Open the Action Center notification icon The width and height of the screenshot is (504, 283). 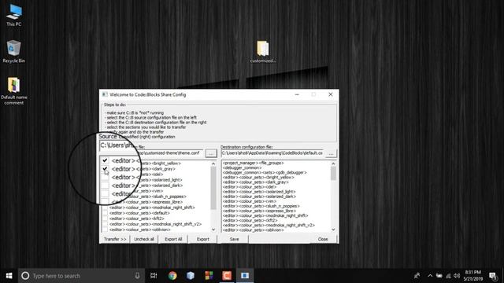pyautogui.click(x=493, y=276)
